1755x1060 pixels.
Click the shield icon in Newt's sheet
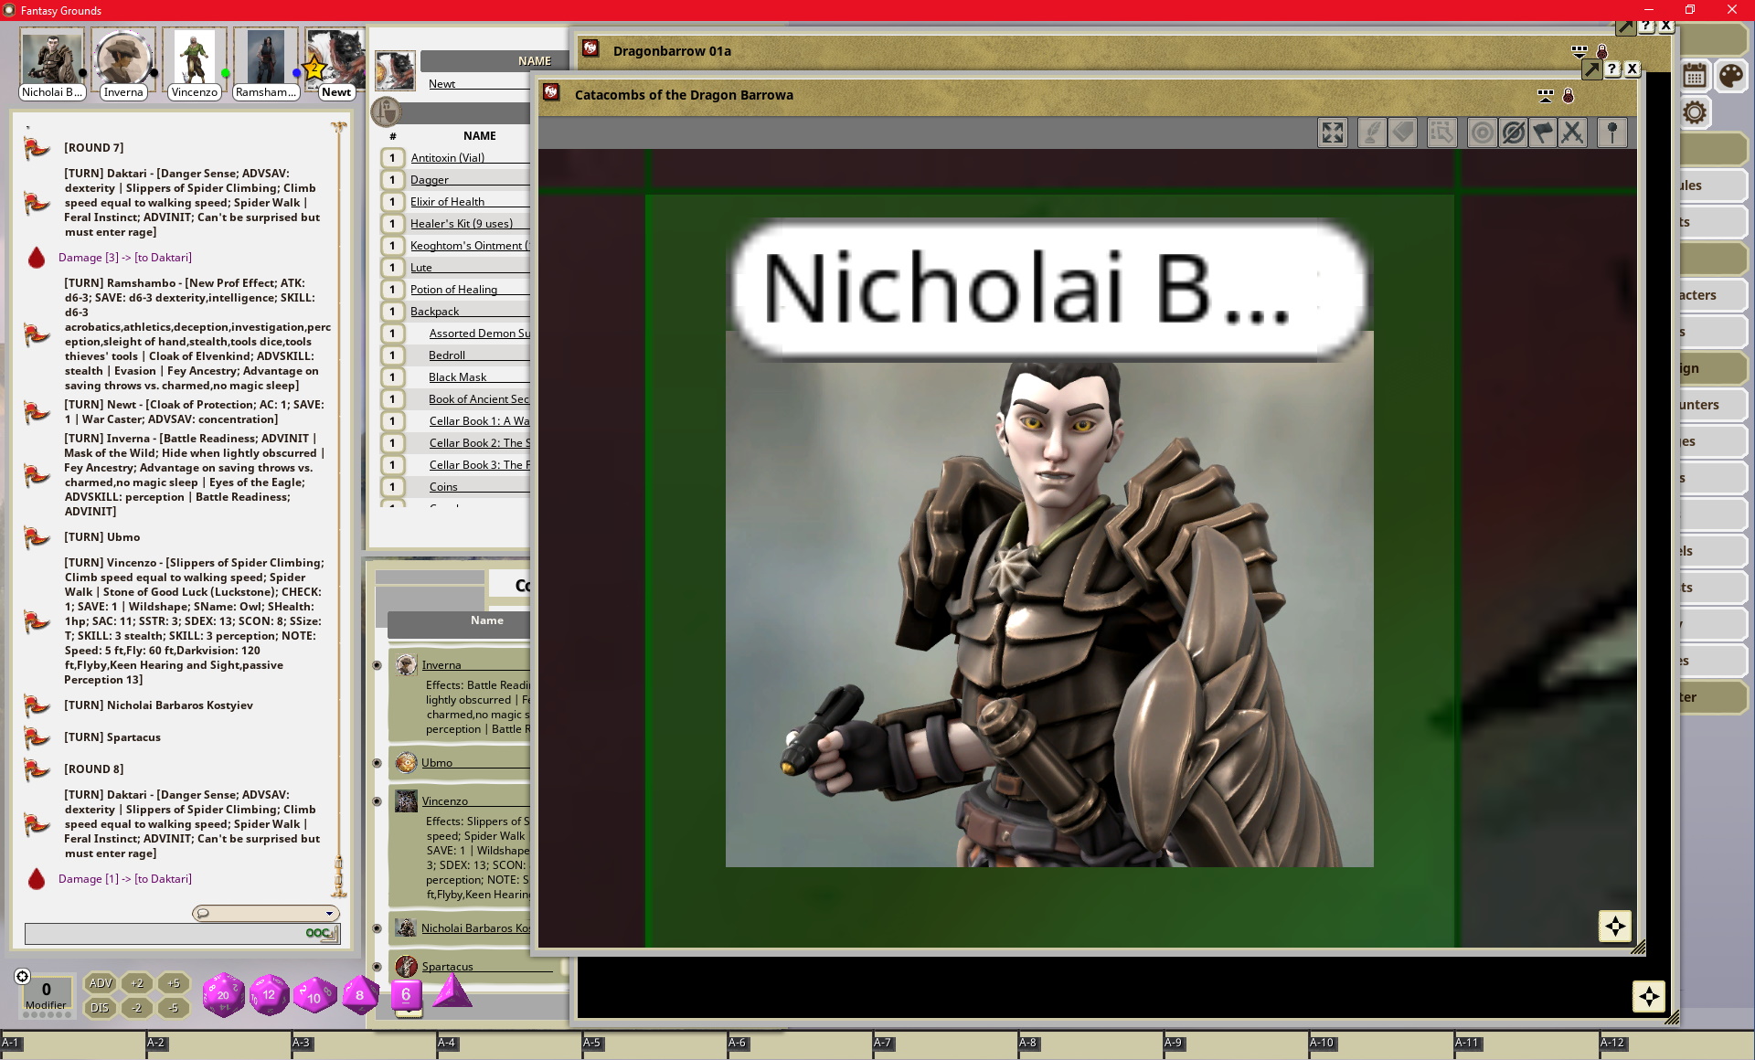click(x=387, y=111)
